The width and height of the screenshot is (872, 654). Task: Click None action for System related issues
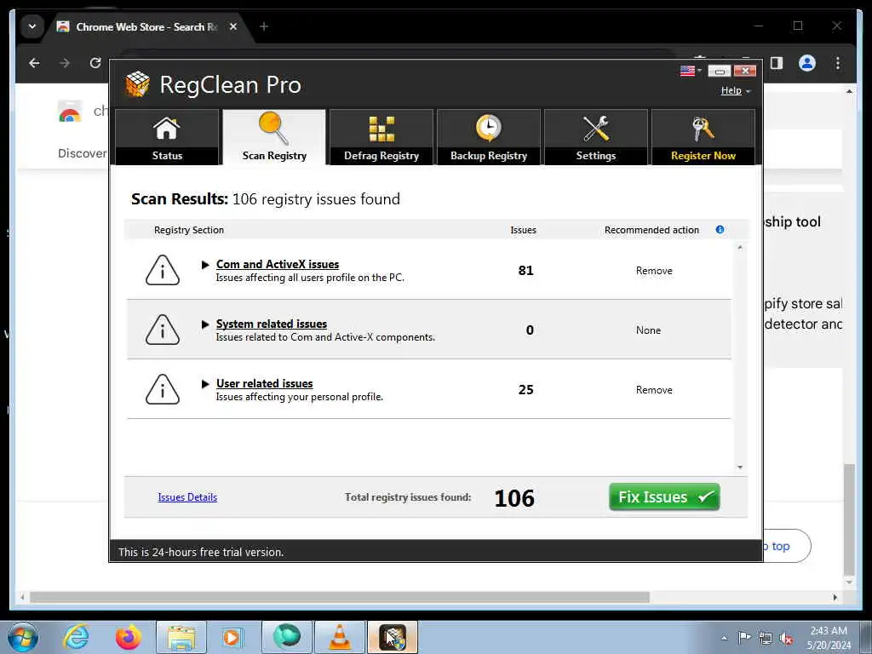click(648, 330)
